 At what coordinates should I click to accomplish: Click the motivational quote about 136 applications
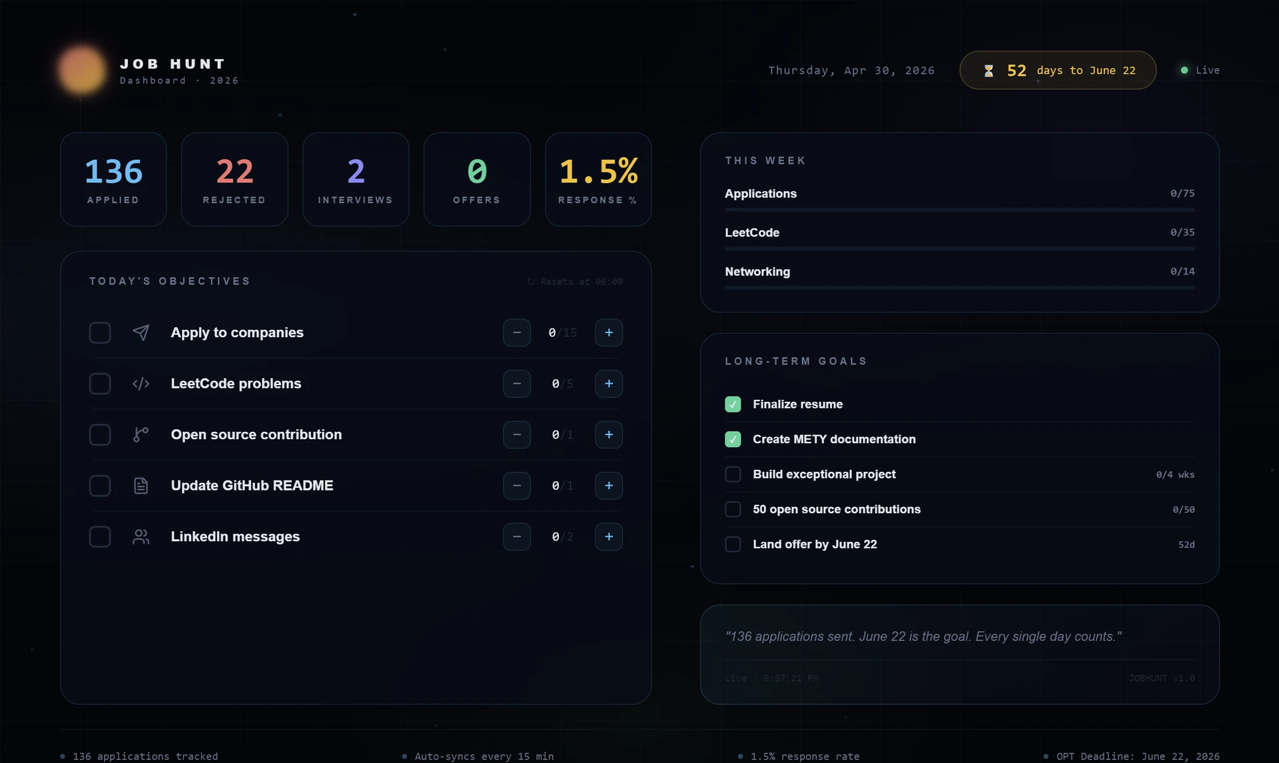point(923,636)
